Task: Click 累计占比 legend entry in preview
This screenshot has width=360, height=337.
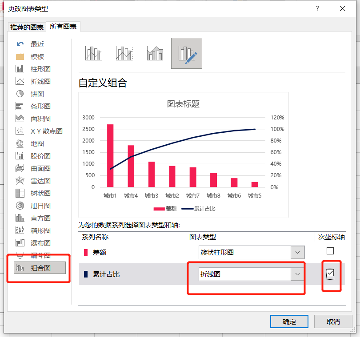Action: 198,209
